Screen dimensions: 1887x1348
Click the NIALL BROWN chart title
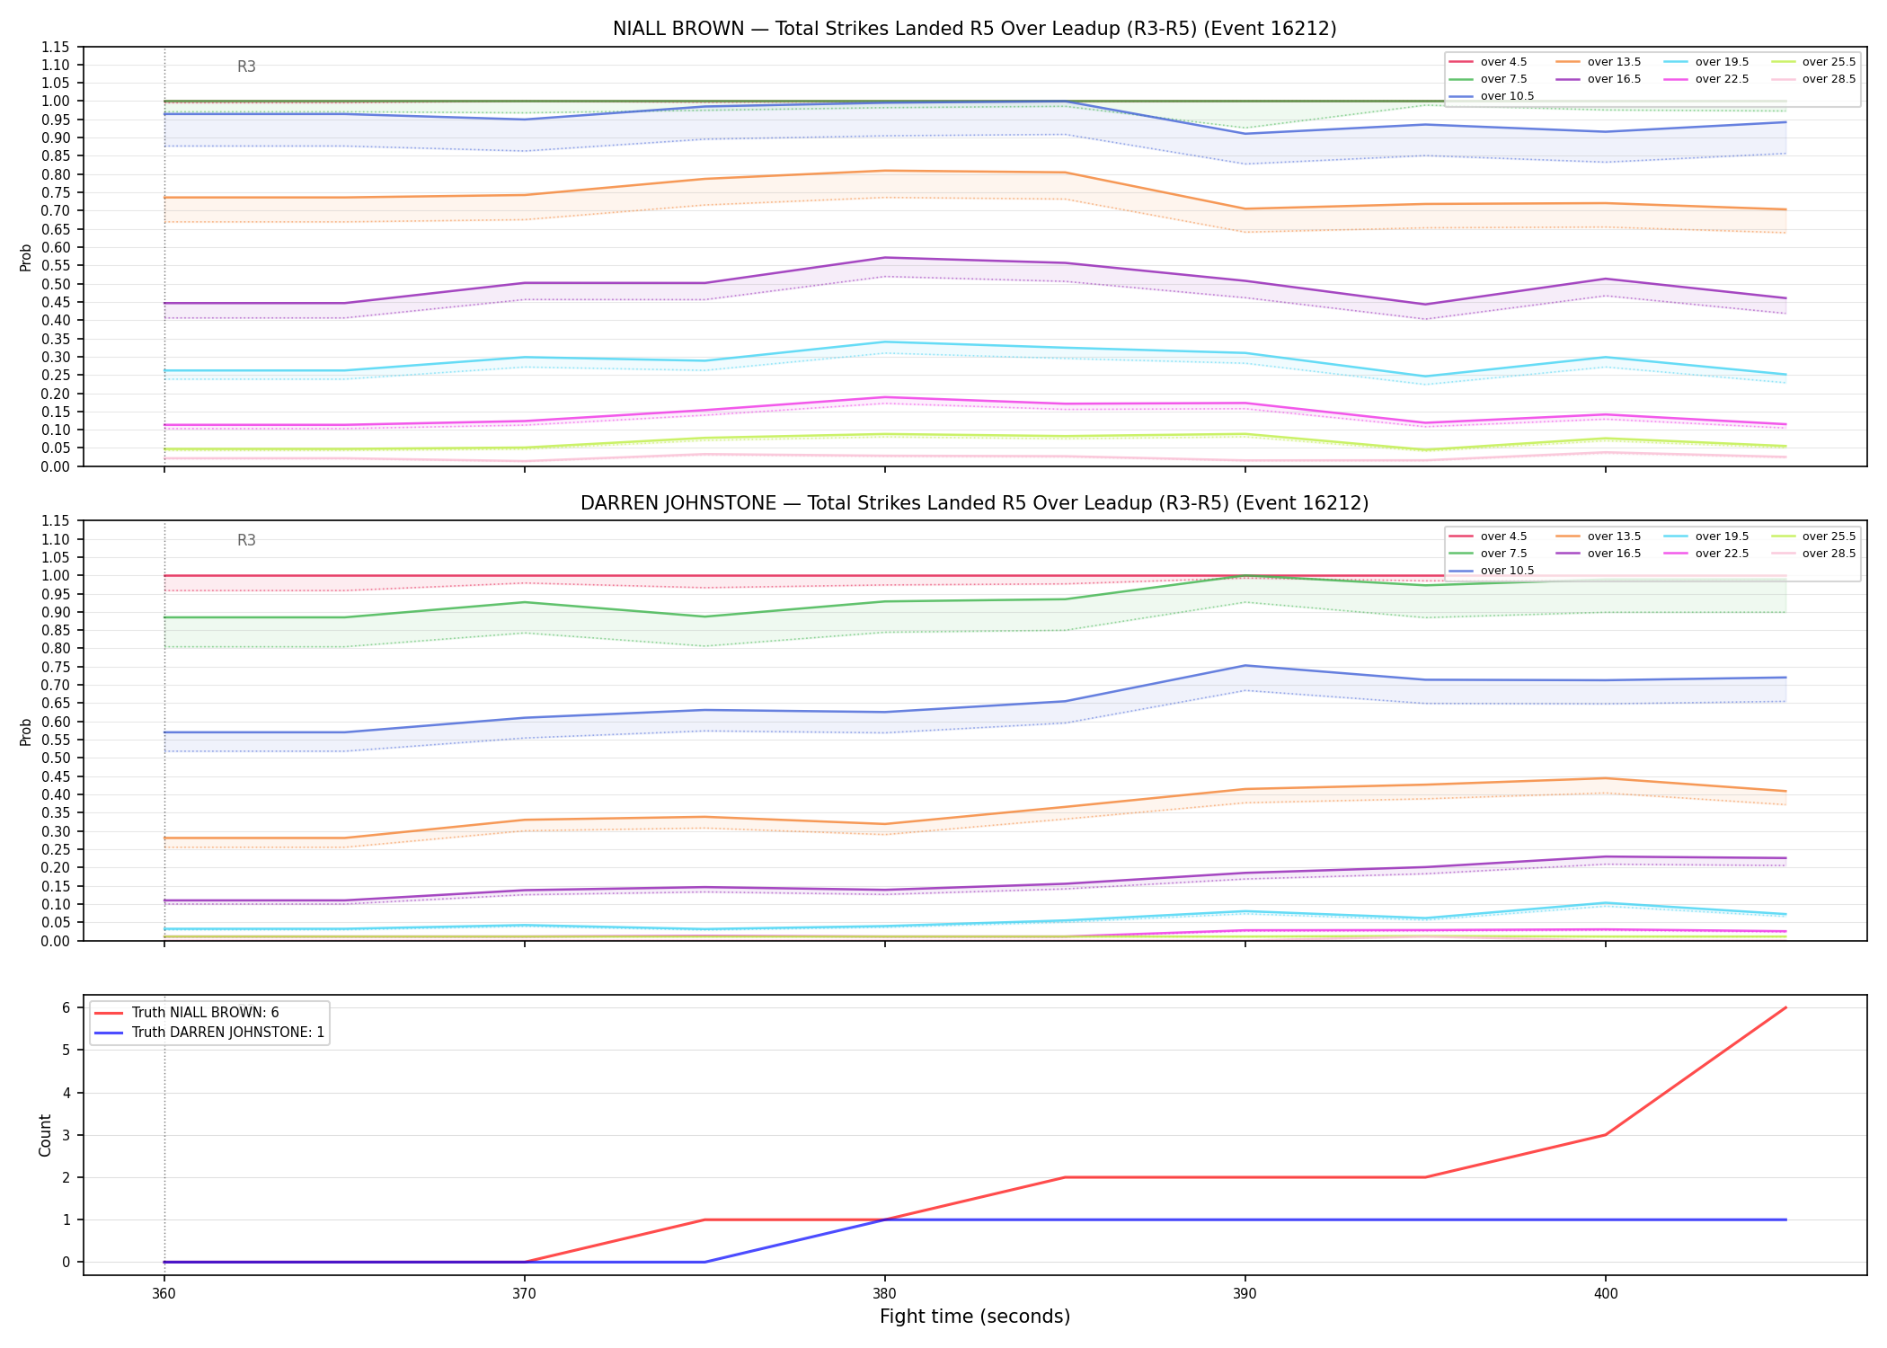pos(974,29)
